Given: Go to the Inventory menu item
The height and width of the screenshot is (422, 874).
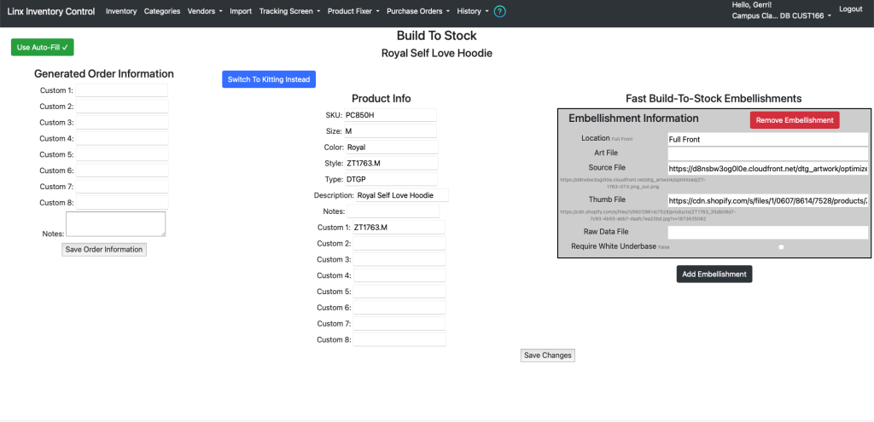Looking at the screenshot, I should [121, 11].
